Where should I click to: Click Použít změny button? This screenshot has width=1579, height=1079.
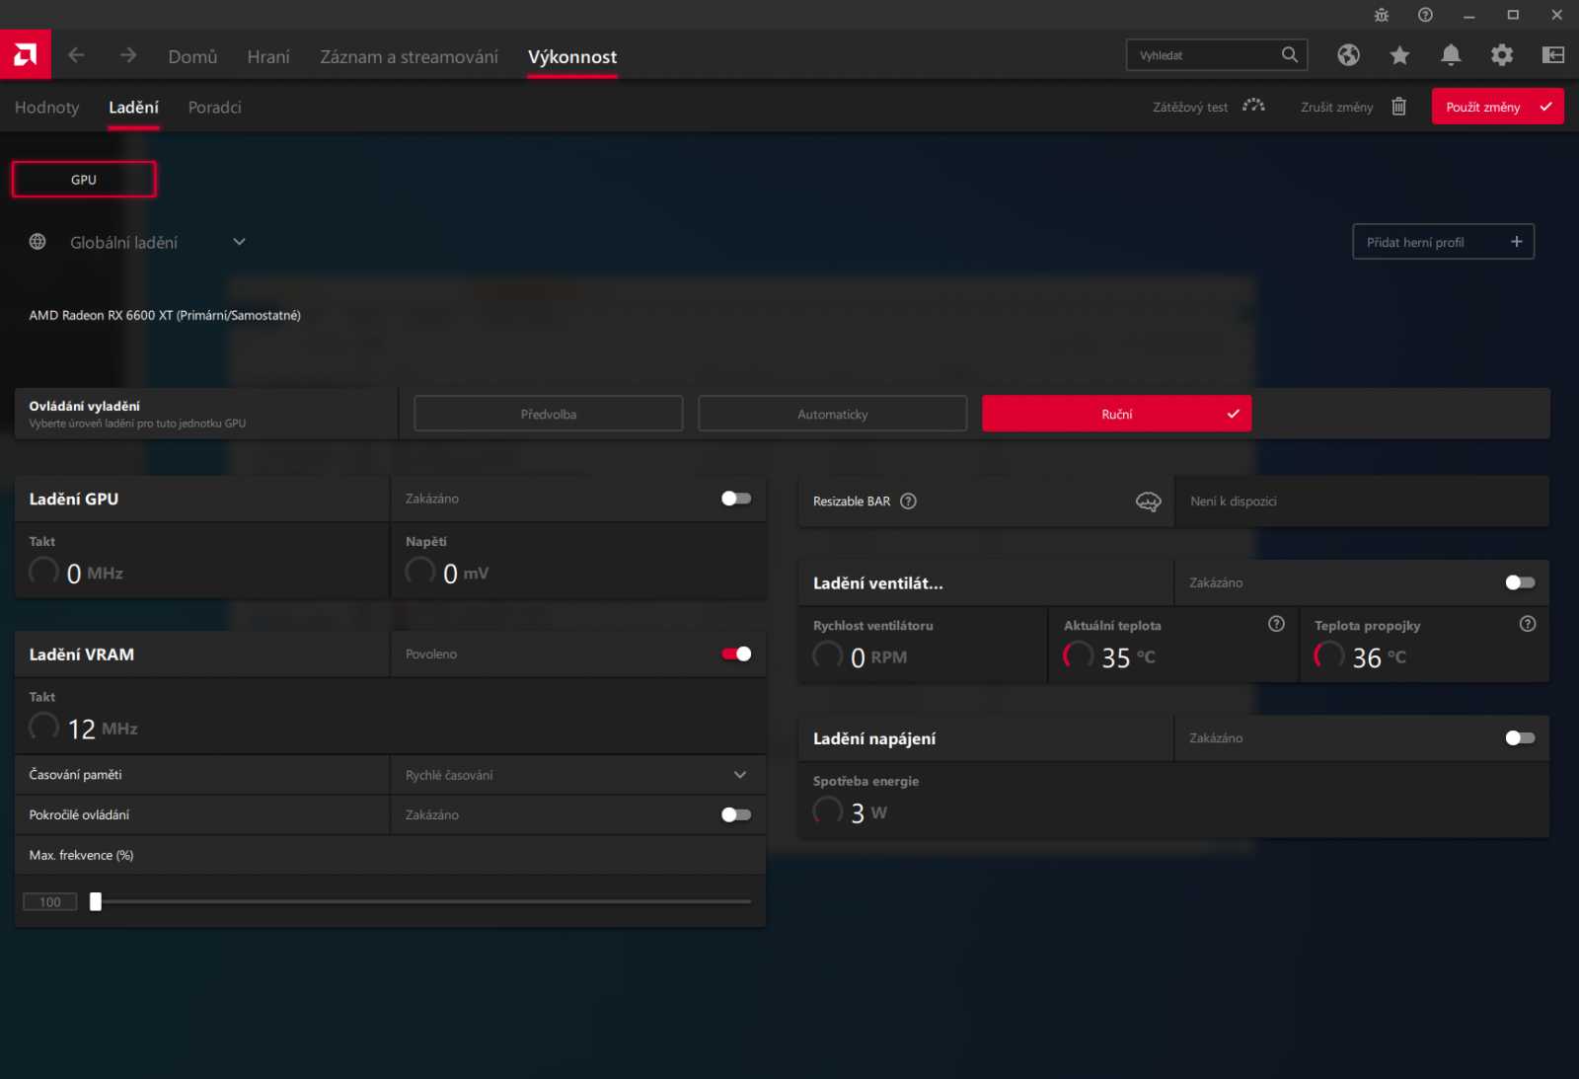coord(1498,107)
